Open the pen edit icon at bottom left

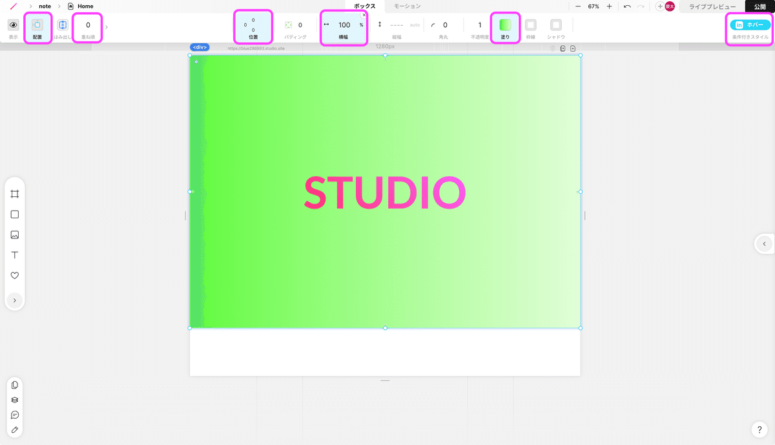coord(15,429)
